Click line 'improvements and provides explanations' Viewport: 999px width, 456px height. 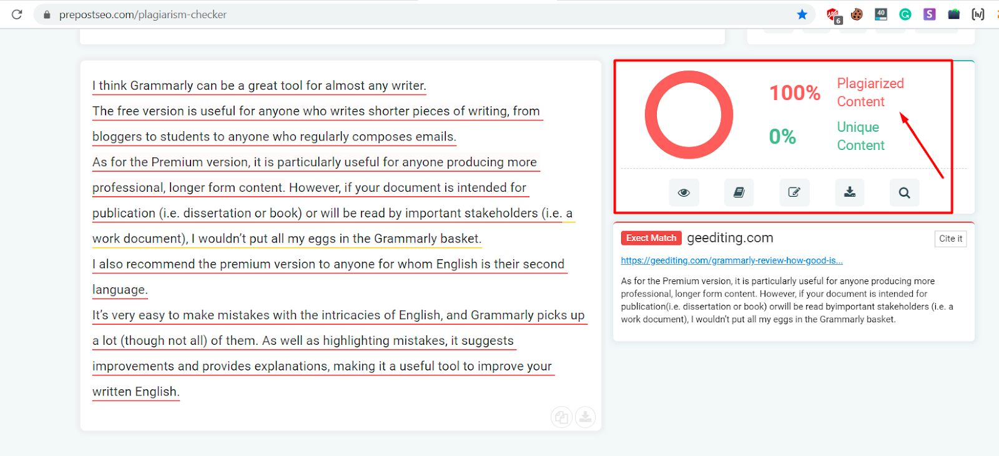[x=322, y=367]
